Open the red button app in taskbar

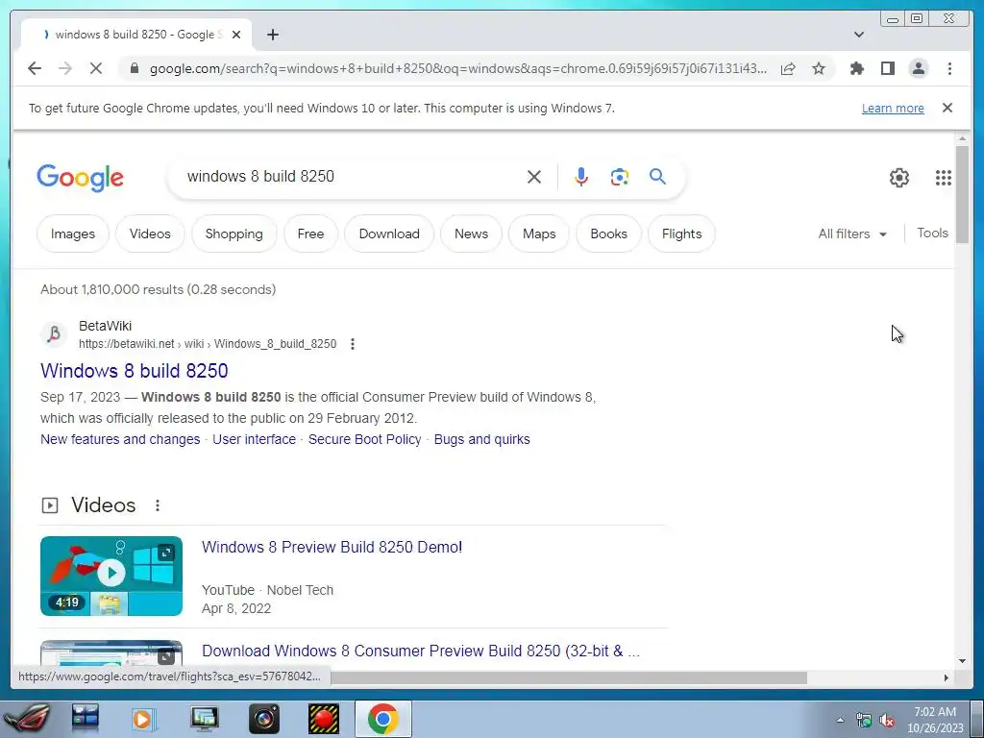click(x=324, y=719)
